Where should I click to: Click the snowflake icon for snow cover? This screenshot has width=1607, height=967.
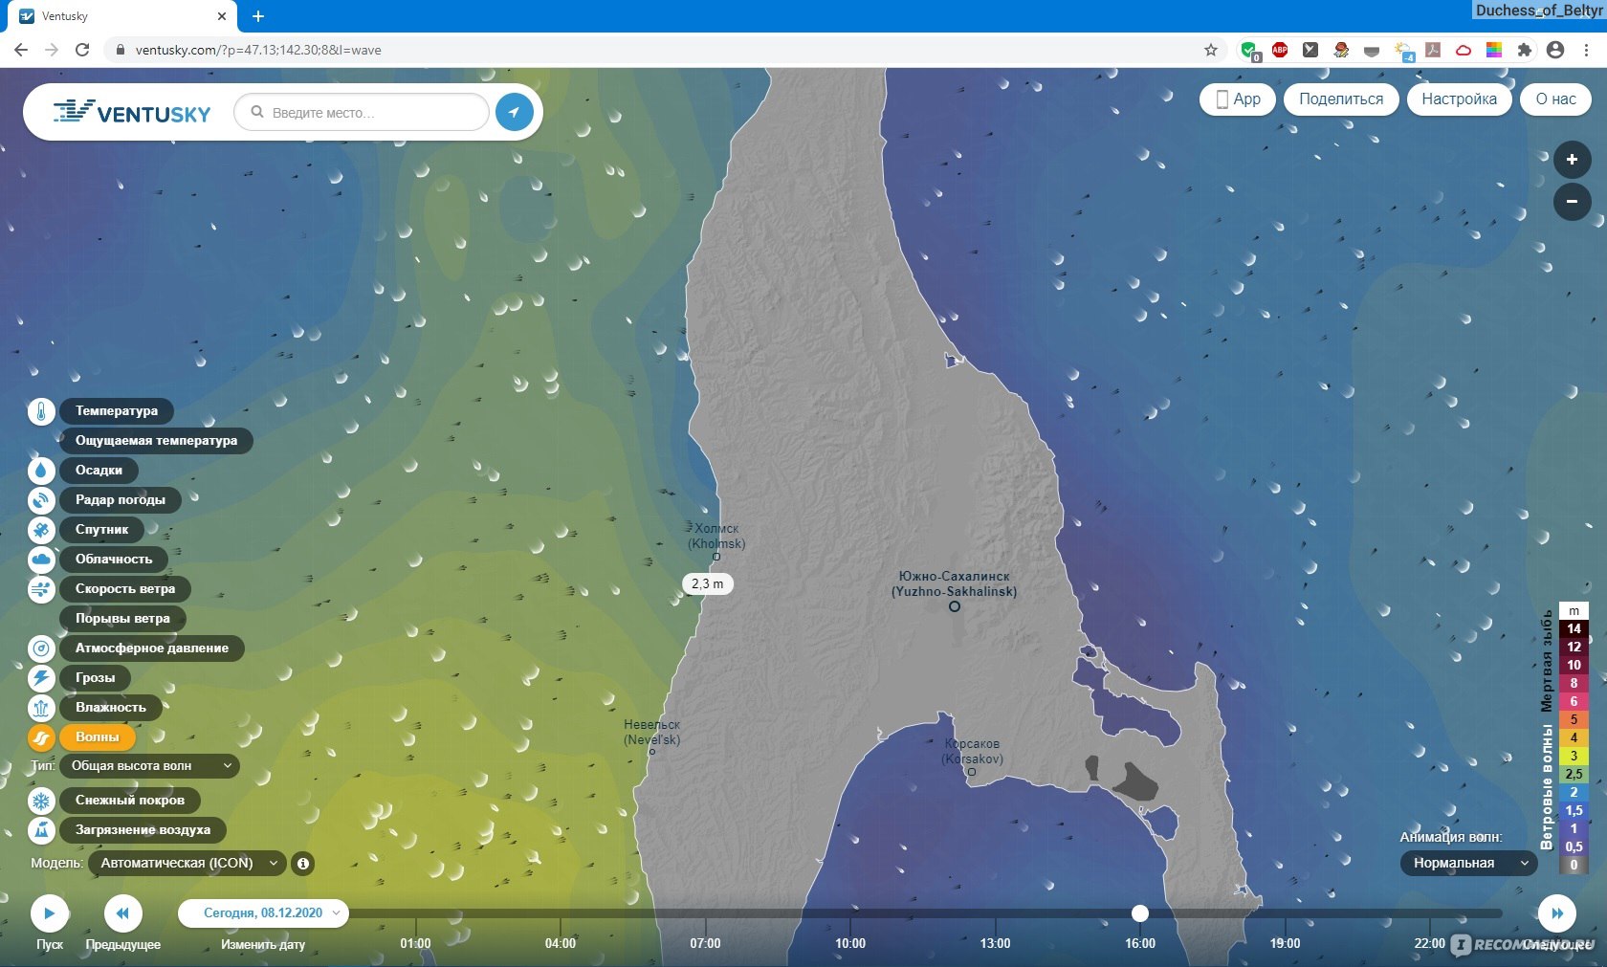pyautogui.click(x=41, y=801)
